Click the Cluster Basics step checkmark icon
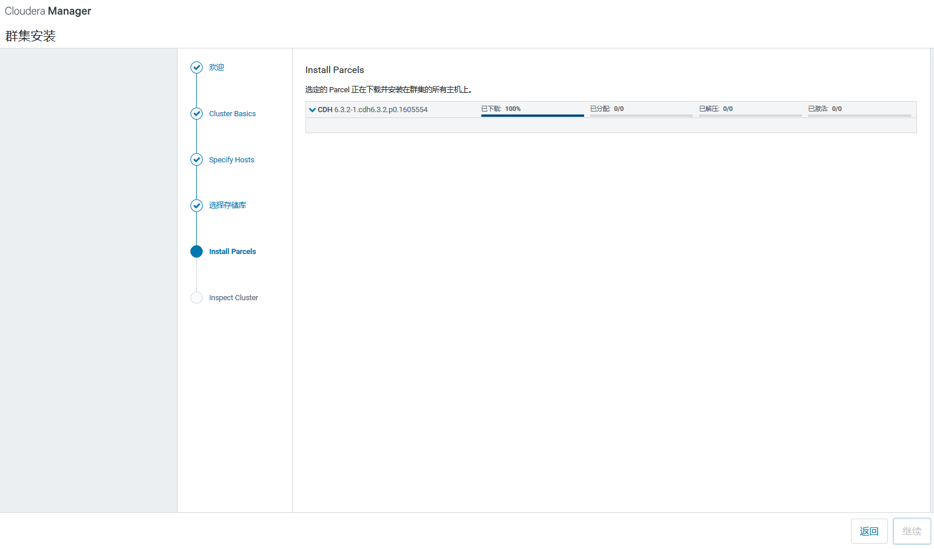Screen dimensions: 934x549 (x=197, y=114)
